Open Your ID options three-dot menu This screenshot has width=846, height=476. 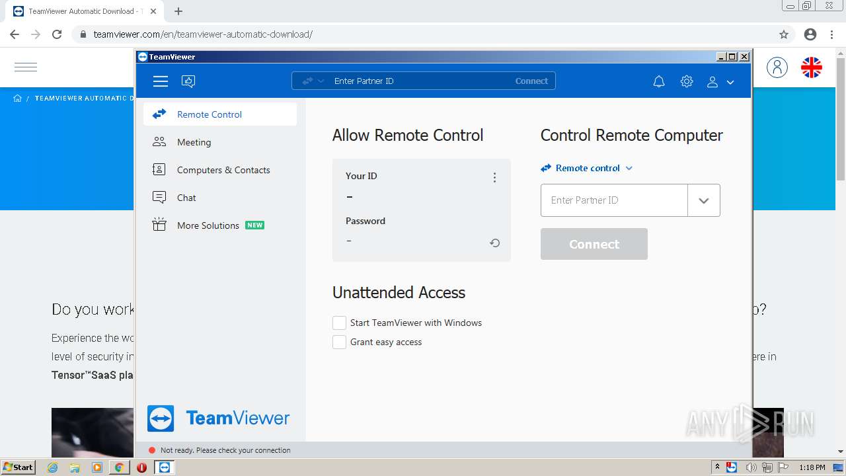point(494,177)
